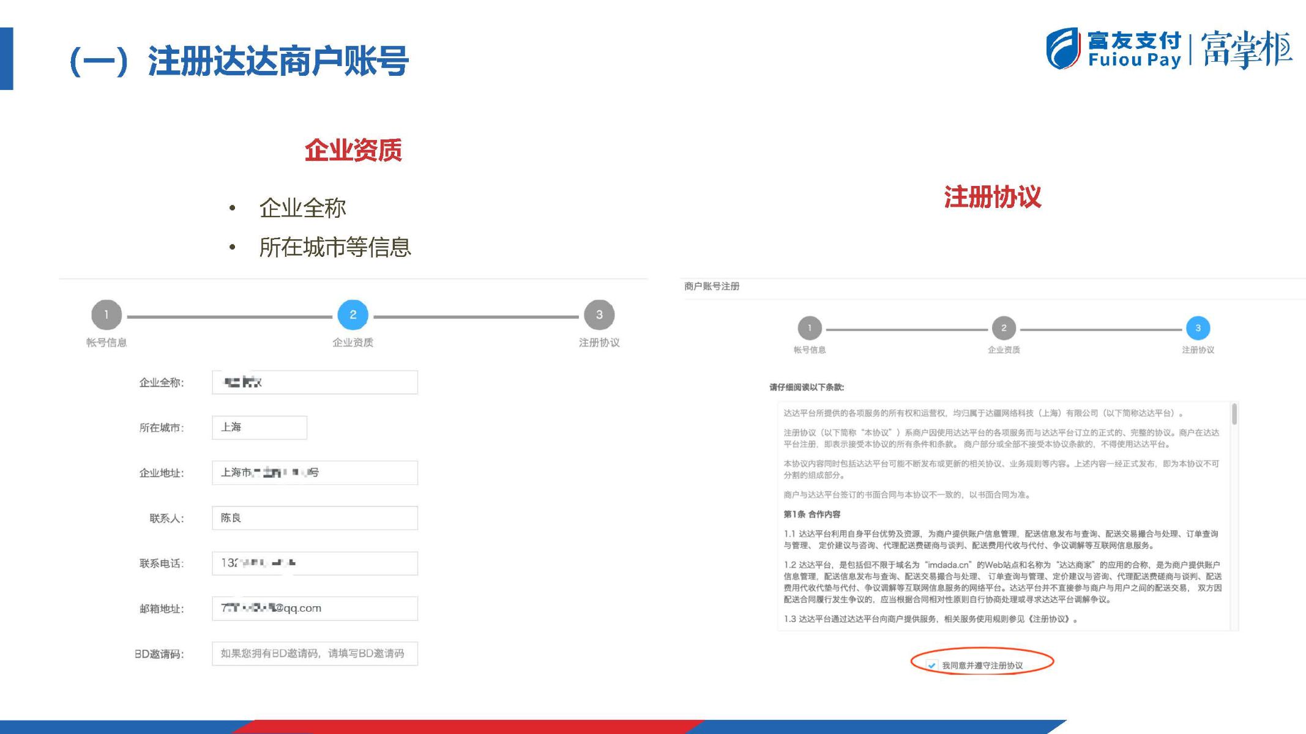
Task: Click the 企业全称: form label
Action: 162,383
